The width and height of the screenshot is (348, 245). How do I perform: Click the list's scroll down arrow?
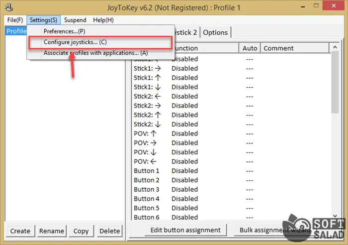(335, 216)
